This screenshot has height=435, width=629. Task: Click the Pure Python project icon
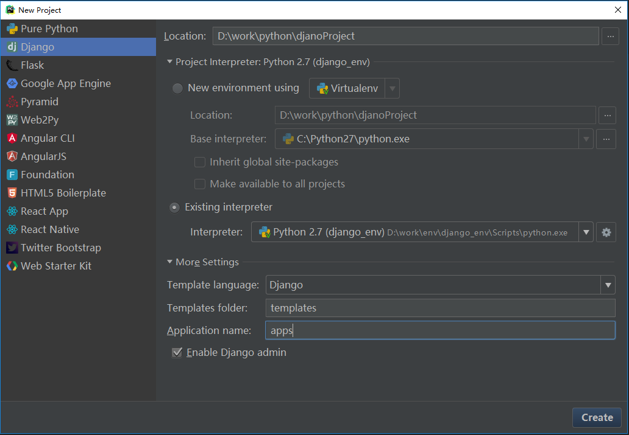click(x=12, y=29)
